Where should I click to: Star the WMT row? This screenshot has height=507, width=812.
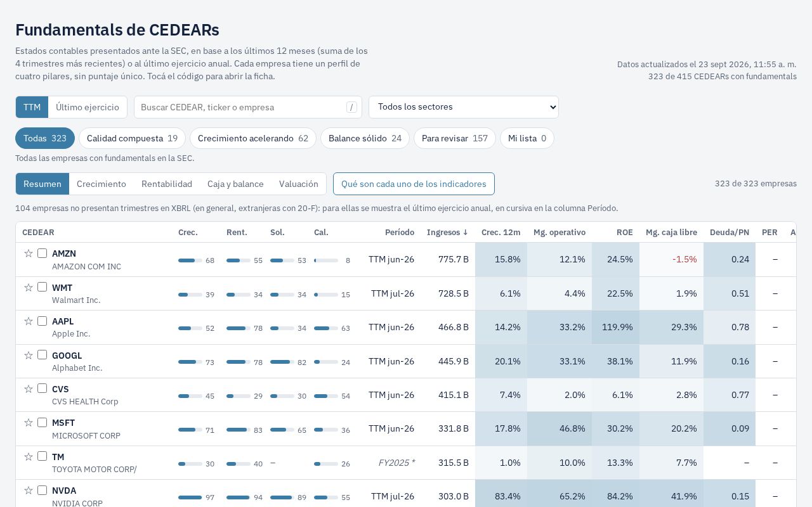coord(29,288)
